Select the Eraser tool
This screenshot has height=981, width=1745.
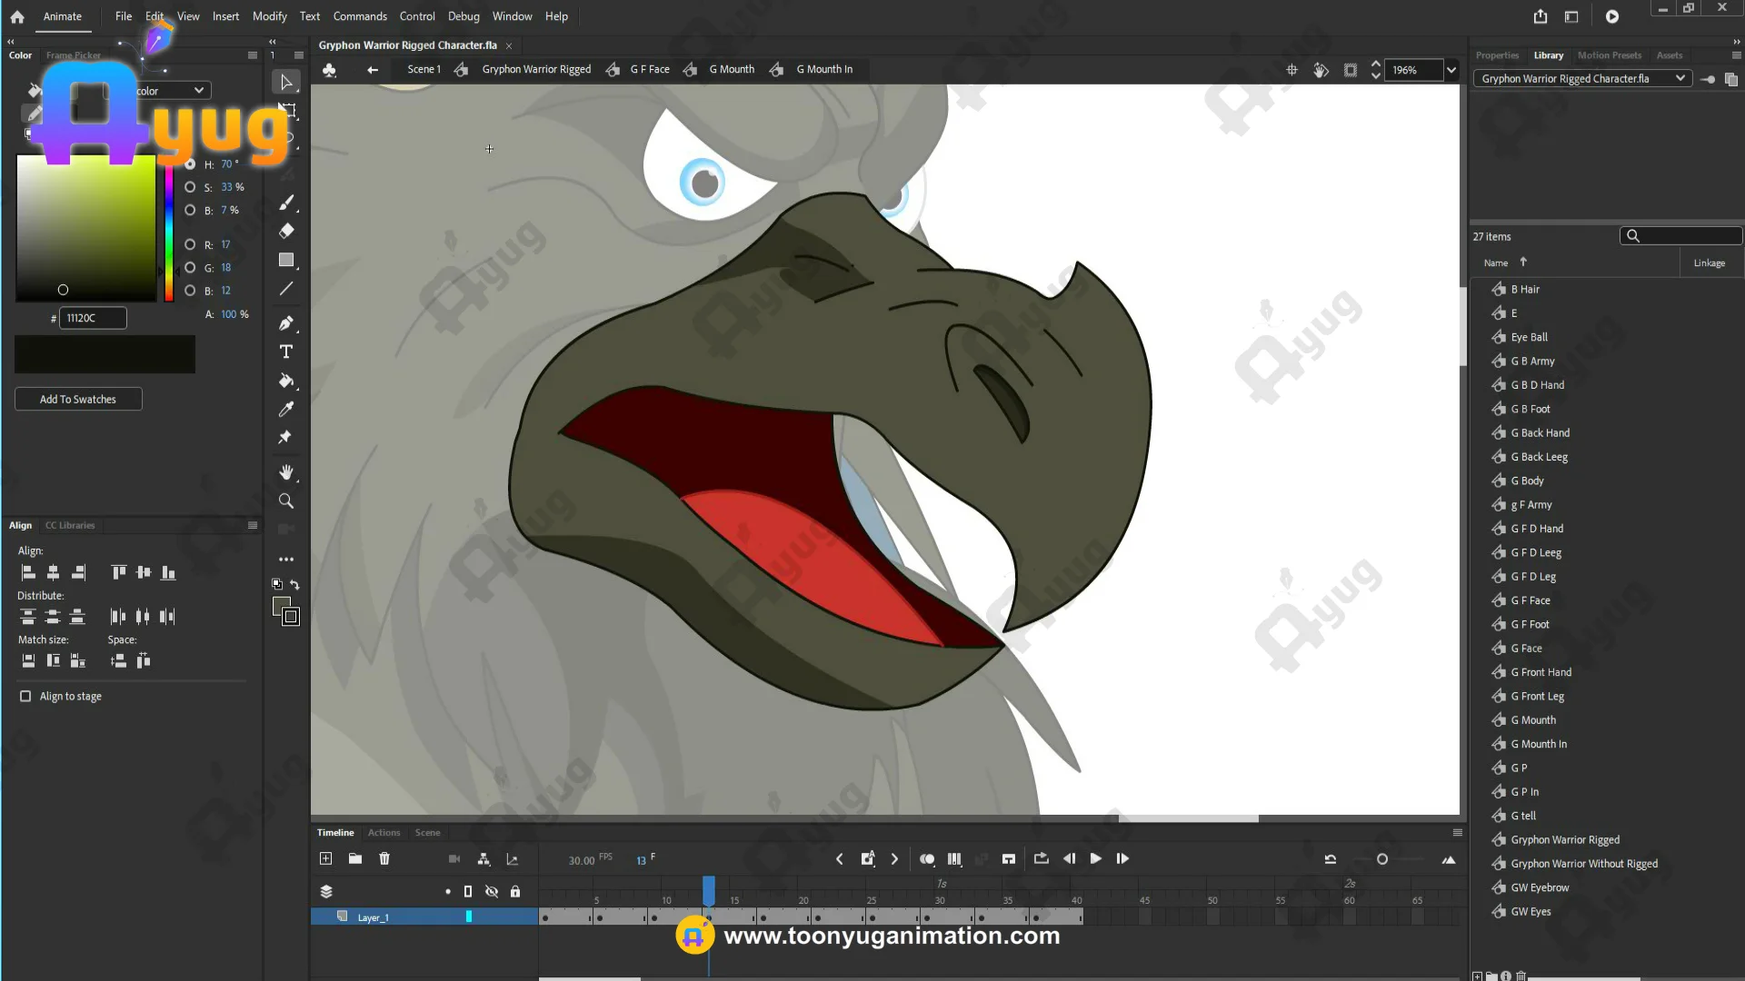[x=286, y=231]
